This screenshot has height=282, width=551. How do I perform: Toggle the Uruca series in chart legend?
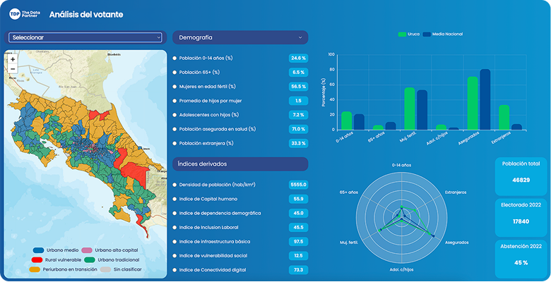[x=403, y=34]
